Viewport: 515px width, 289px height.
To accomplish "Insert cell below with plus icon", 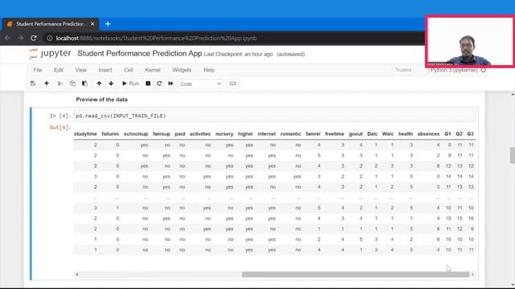I will [x=47, y=83].
